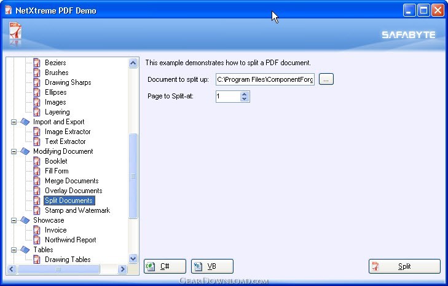This screenshot has width=448, height=286.
Task: View the C# source code
Action: pyautogui.click(x=164, y=266)
